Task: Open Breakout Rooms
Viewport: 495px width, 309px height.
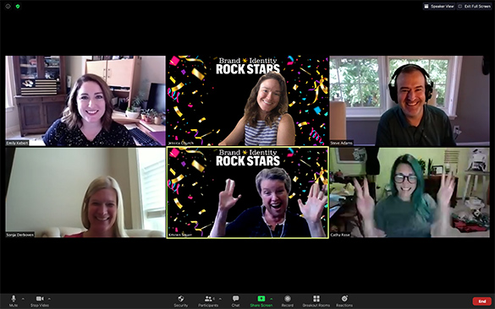Action: point(316,301)
